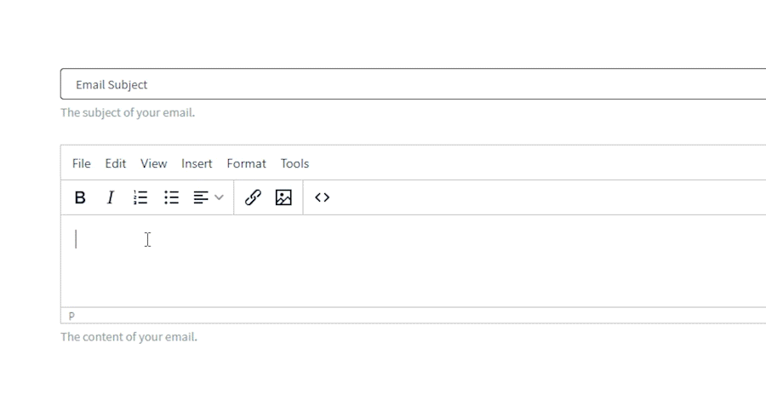This screenshot has width=766, height=417.
Task: Expand the alignment dropdown chevron
Action: coord(219,197)
